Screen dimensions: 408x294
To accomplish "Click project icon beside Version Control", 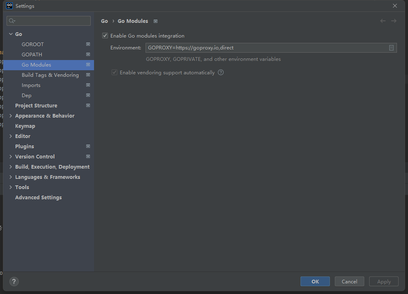I will (x=88, y=156).
